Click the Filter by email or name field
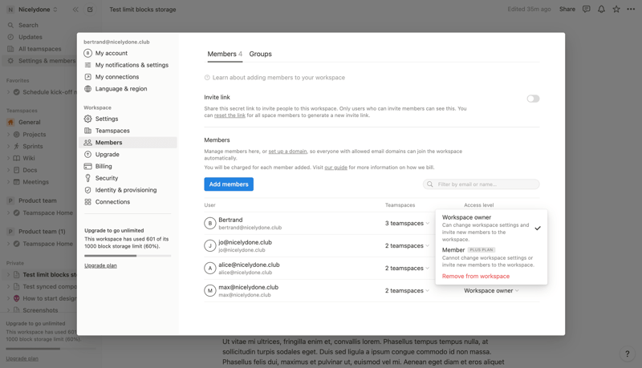This screenshot has width=642, height=368. (x=481, y=184)
